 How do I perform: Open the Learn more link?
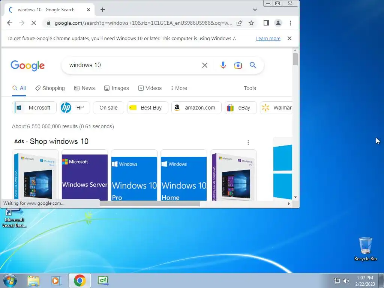pyautogui.click(x=268, y=39)
